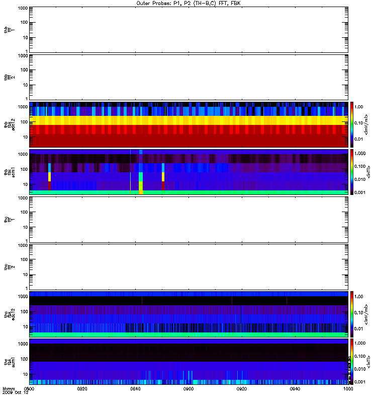Click the '<|mV/m|>' unit label of thb edc12 color bar
The width and height of the screenshot is (377, 403).
coord(366,124)
